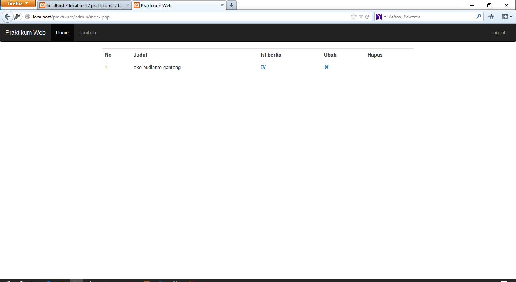Viewport: 516px width, 282px height.
Task: Click the blue X delete icon
Action: tap(326, 67)
